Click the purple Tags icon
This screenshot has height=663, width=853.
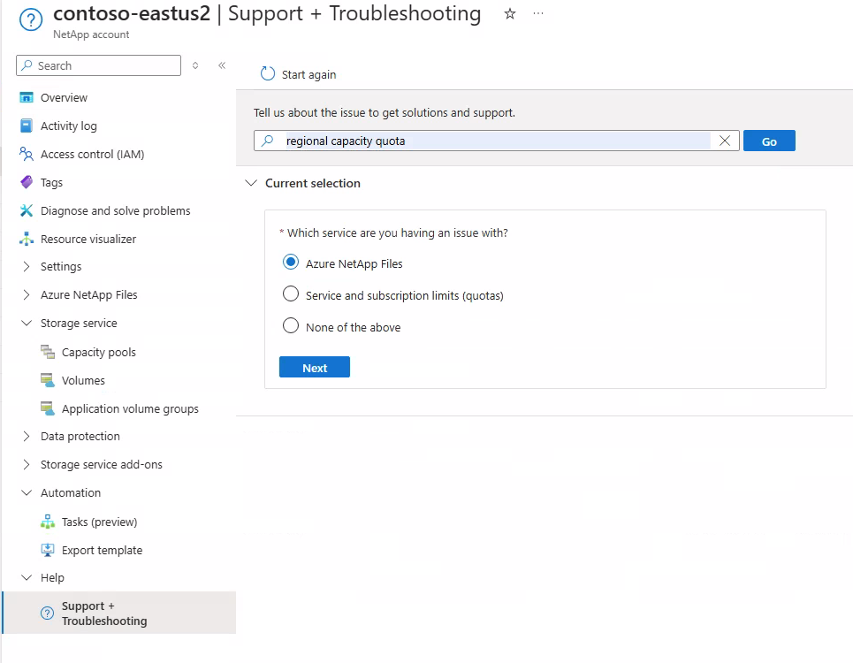click(x=27, y=182)
